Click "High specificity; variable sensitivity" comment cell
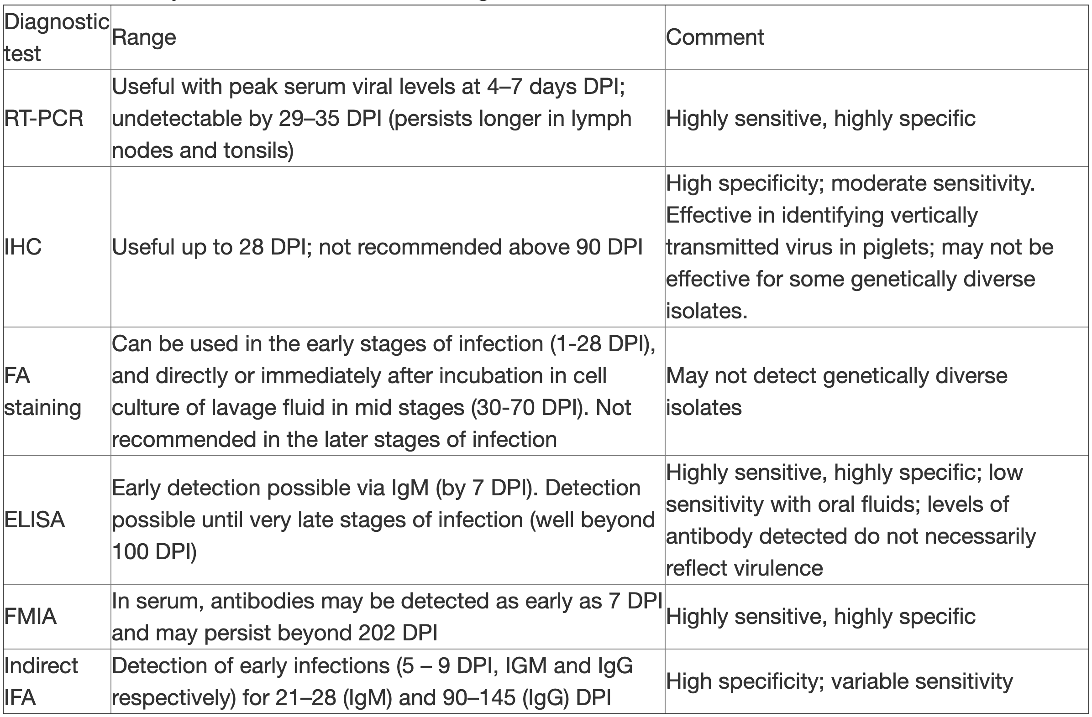The height and width of the screenshot is (717, 1092). (839, 682)
